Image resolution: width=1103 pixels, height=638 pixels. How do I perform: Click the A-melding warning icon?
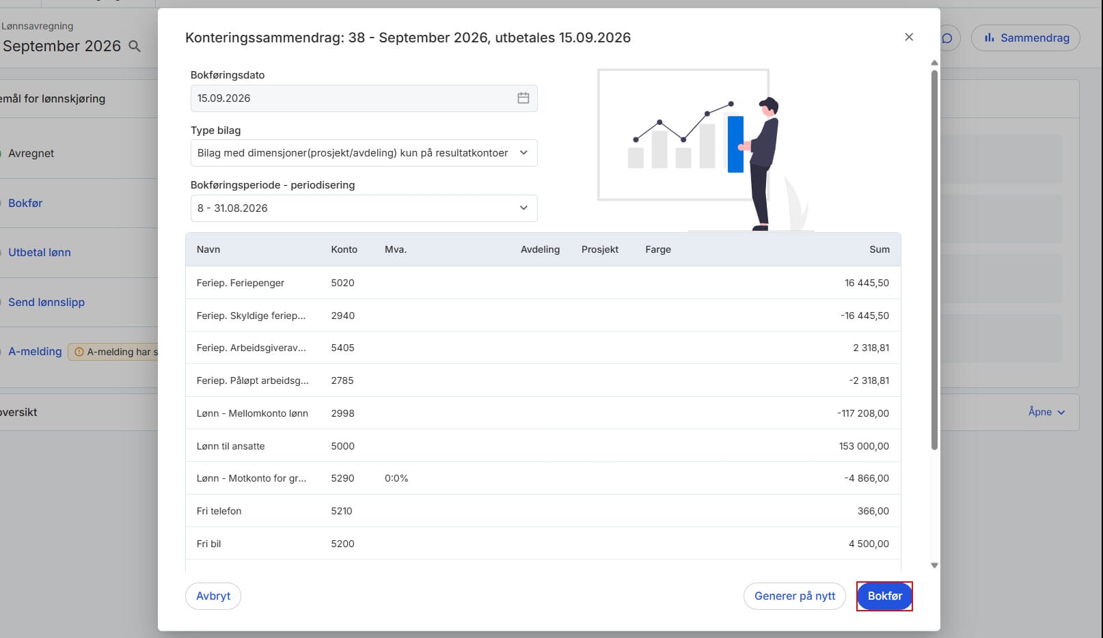[x=79, y=352]
